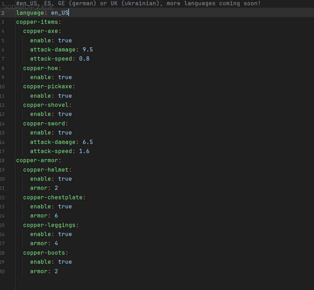314x290 pixels.
Task: Click the 'true' value under copper-boots
Action: (x=65, y=262)
